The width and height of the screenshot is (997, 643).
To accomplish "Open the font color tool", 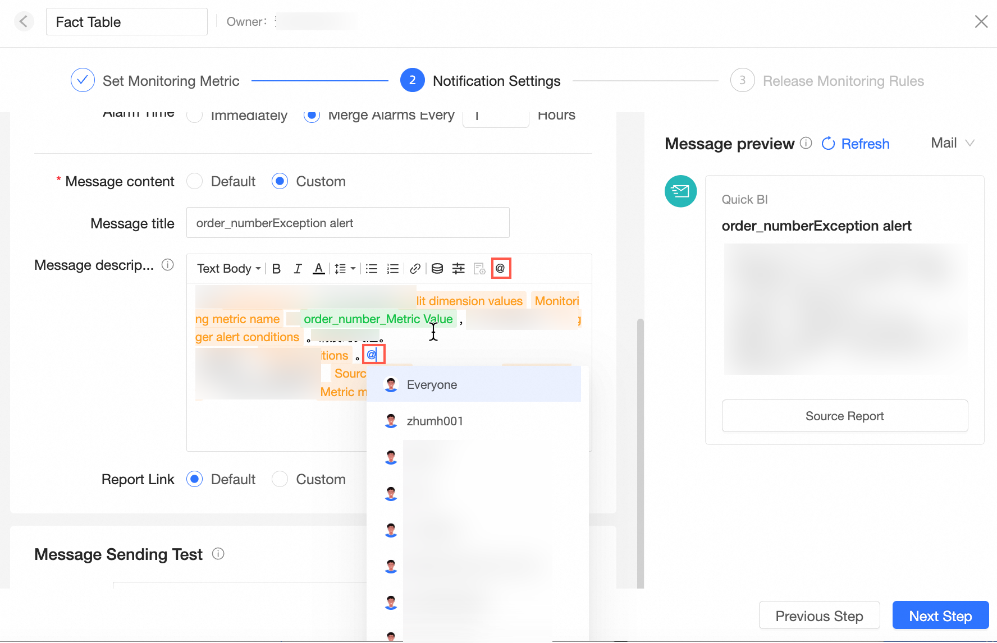I will tap(319, 269).
